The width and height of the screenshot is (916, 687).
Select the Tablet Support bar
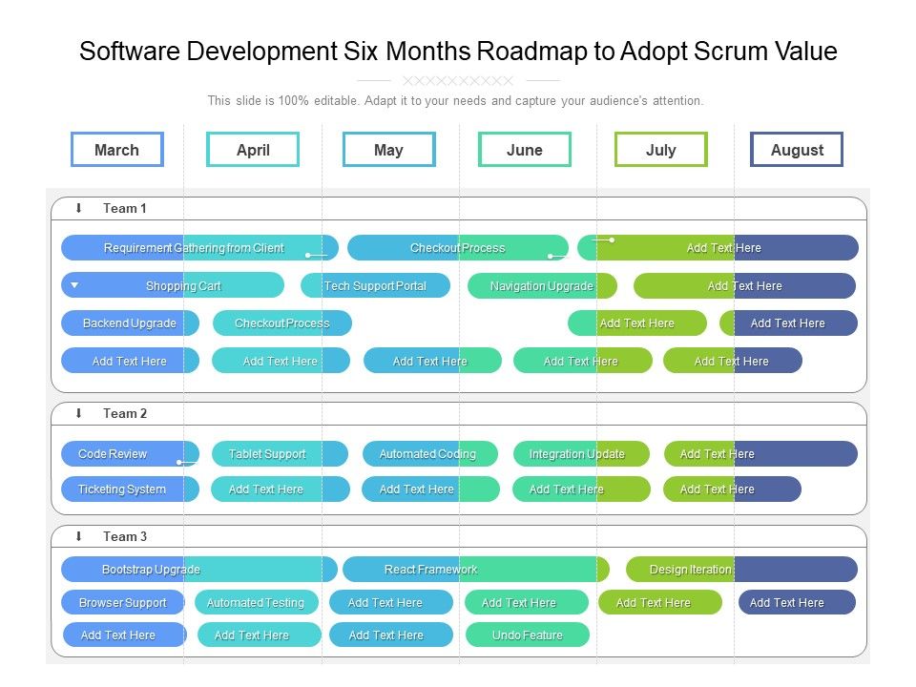click(x=280, y=454)
